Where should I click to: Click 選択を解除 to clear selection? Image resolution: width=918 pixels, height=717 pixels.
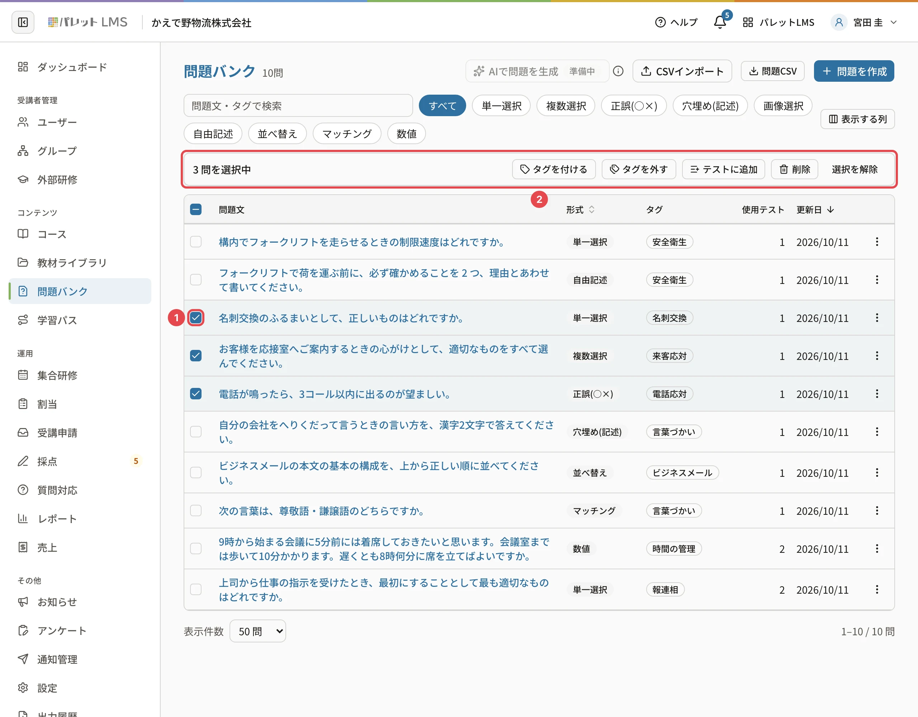coord(855,169)
